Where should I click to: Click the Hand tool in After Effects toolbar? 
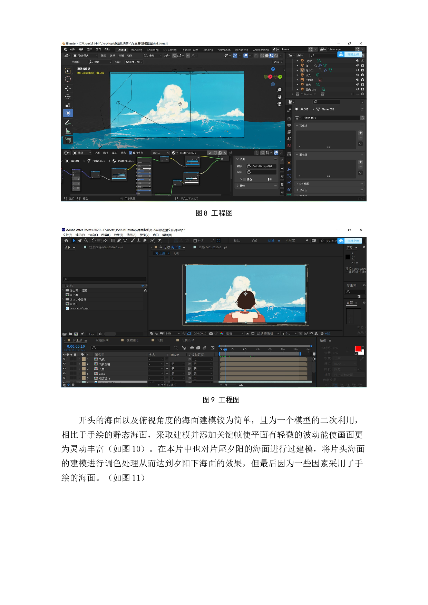coord(80,240)
